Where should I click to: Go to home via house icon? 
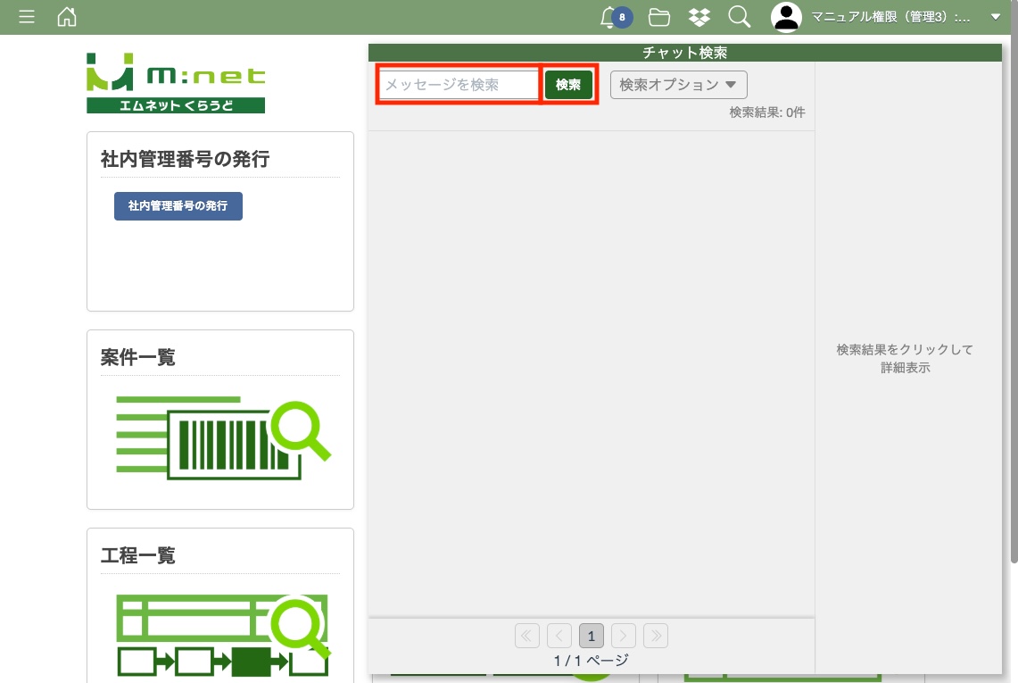(x=67, y=17)
